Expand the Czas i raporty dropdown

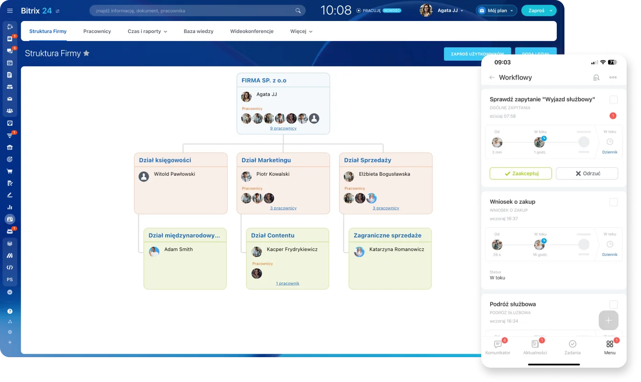(x=147, y=32)
